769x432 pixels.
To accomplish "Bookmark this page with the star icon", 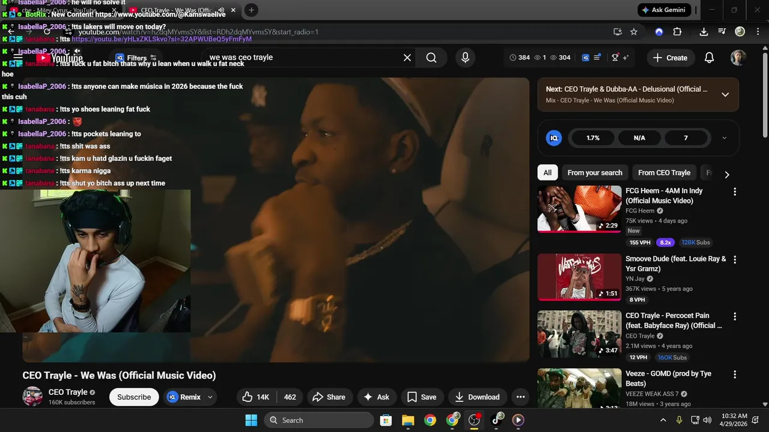I will pos(634,32).
